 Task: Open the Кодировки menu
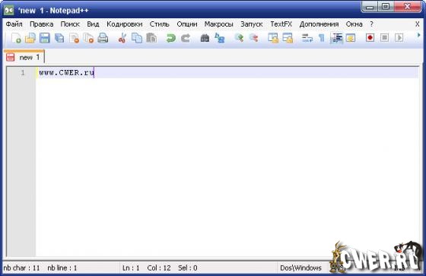125,24
